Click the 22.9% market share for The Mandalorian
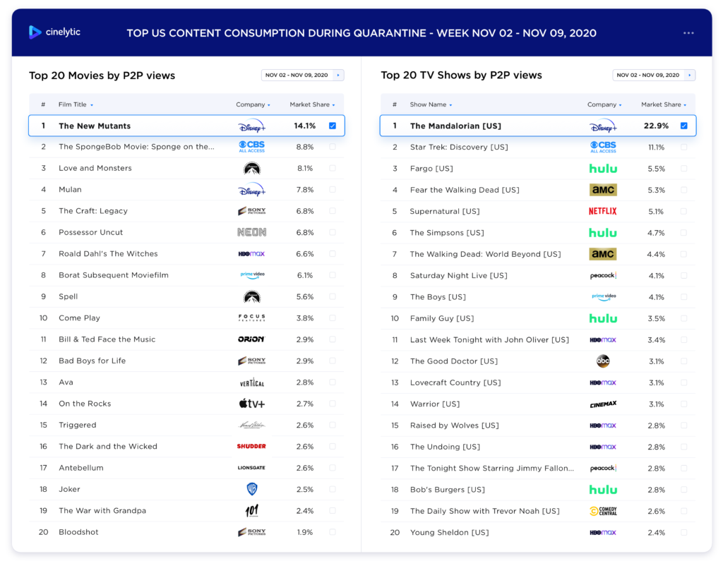Viewport: 723px width, 561px height. [x=656, y=126]
